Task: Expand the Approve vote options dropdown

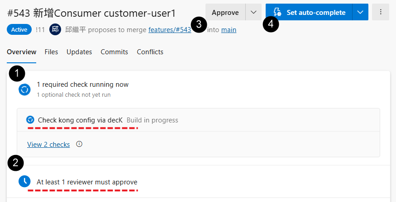Action: [253, 12]
